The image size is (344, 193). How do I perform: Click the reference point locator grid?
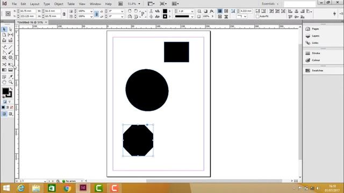[x=8, y=13]
